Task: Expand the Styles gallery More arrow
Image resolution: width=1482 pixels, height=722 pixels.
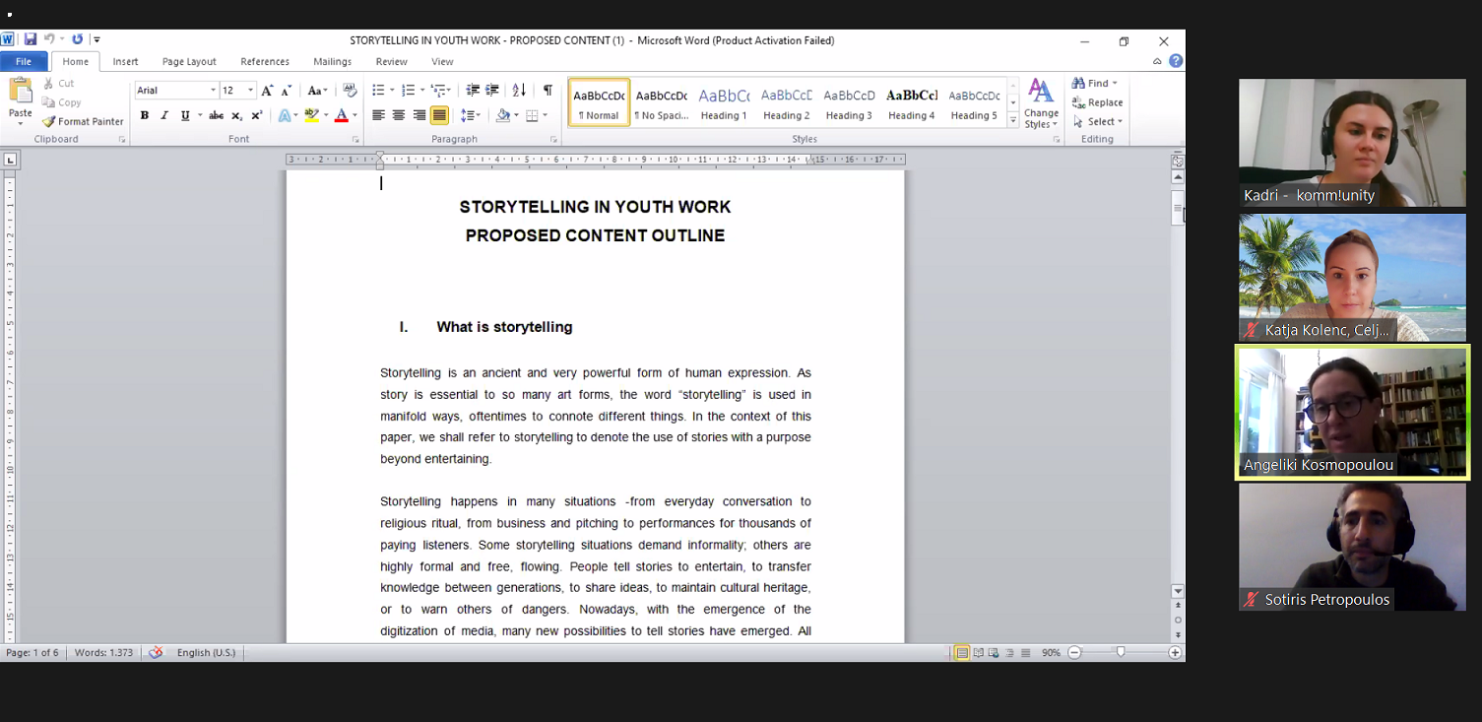Action: click(1013, 120)
